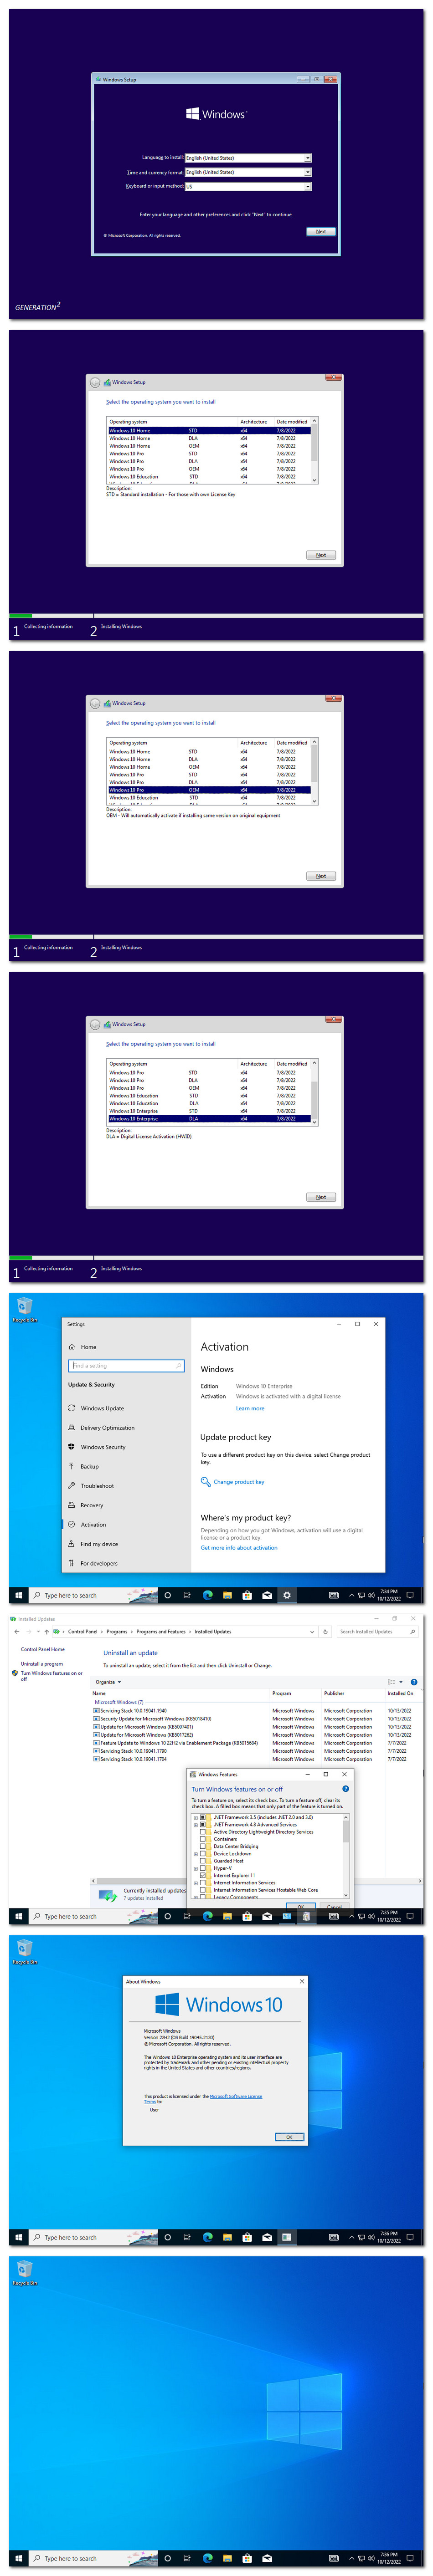Enable Active Directory Lightweight Directory Services checkbox
The height and width of the screenshot is (2576, 433).
pyautogui.click(x=203, y=1832)
